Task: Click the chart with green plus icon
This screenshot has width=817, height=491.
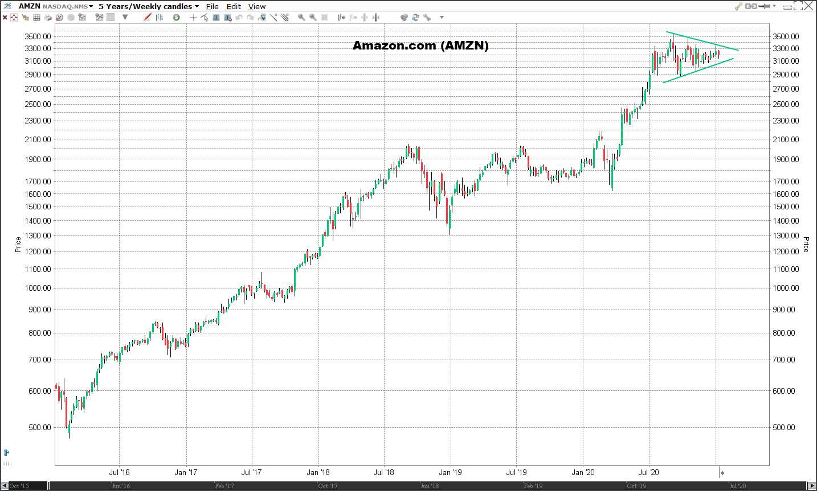Action: [x=82, y=17]
